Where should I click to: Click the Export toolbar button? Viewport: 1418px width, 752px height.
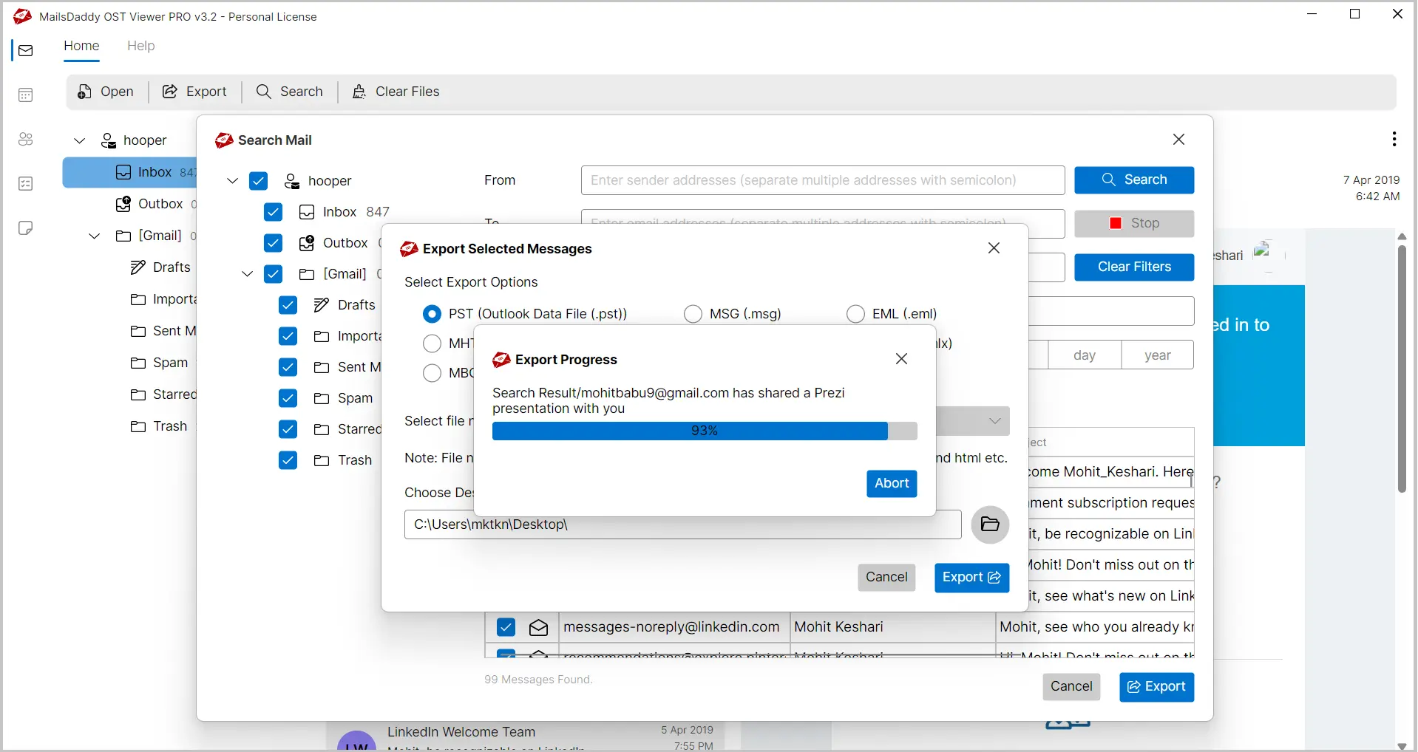[195, 92]
